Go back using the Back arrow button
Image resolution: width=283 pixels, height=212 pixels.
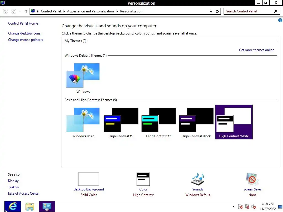(x=6, y=11)
